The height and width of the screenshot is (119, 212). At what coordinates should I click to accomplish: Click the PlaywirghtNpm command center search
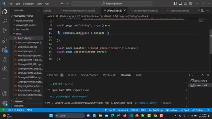pyautogui.click(x=112, y=4)
